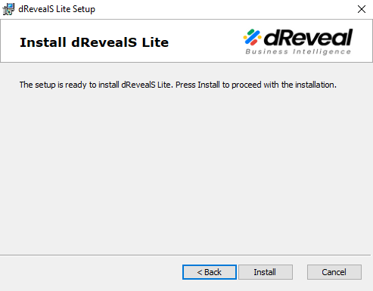
Task: Click the Install button
Action: pyautogui.click(x=266, y=272)
